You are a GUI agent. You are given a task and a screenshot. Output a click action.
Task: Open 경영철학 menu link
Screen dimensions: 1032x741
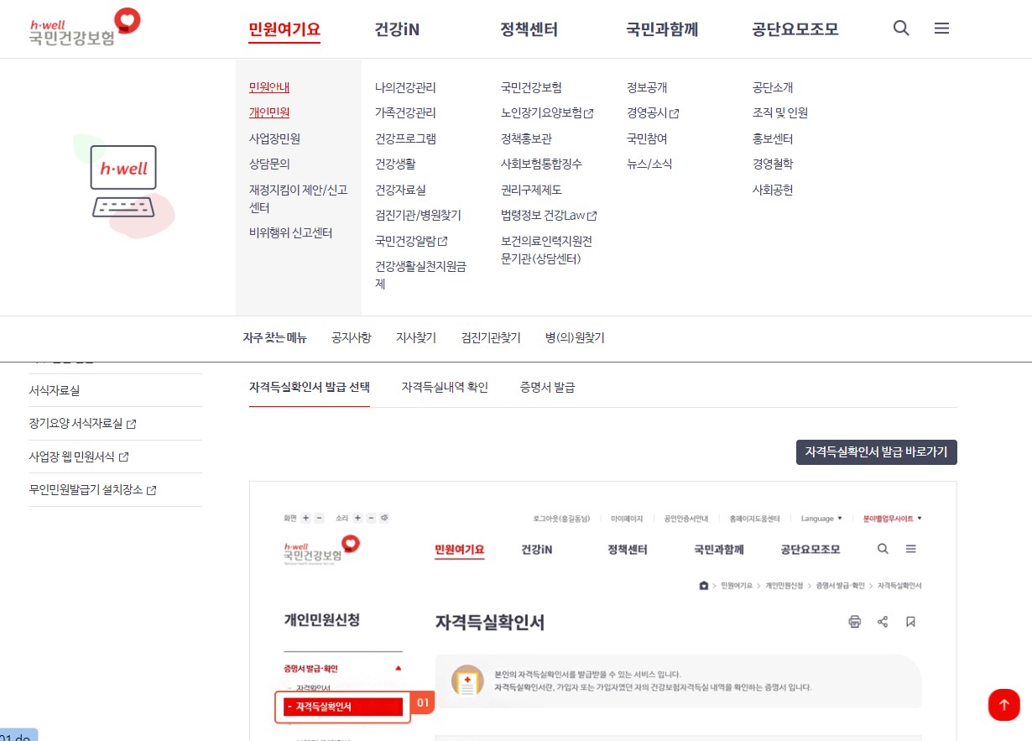[773, 164]
